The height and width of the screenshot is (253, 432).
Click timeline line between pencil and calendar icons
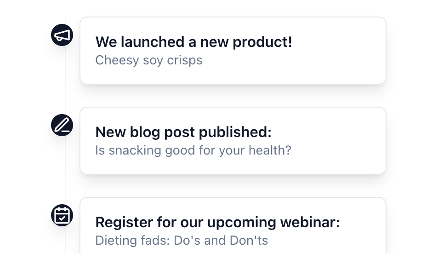tap(65, 170)
